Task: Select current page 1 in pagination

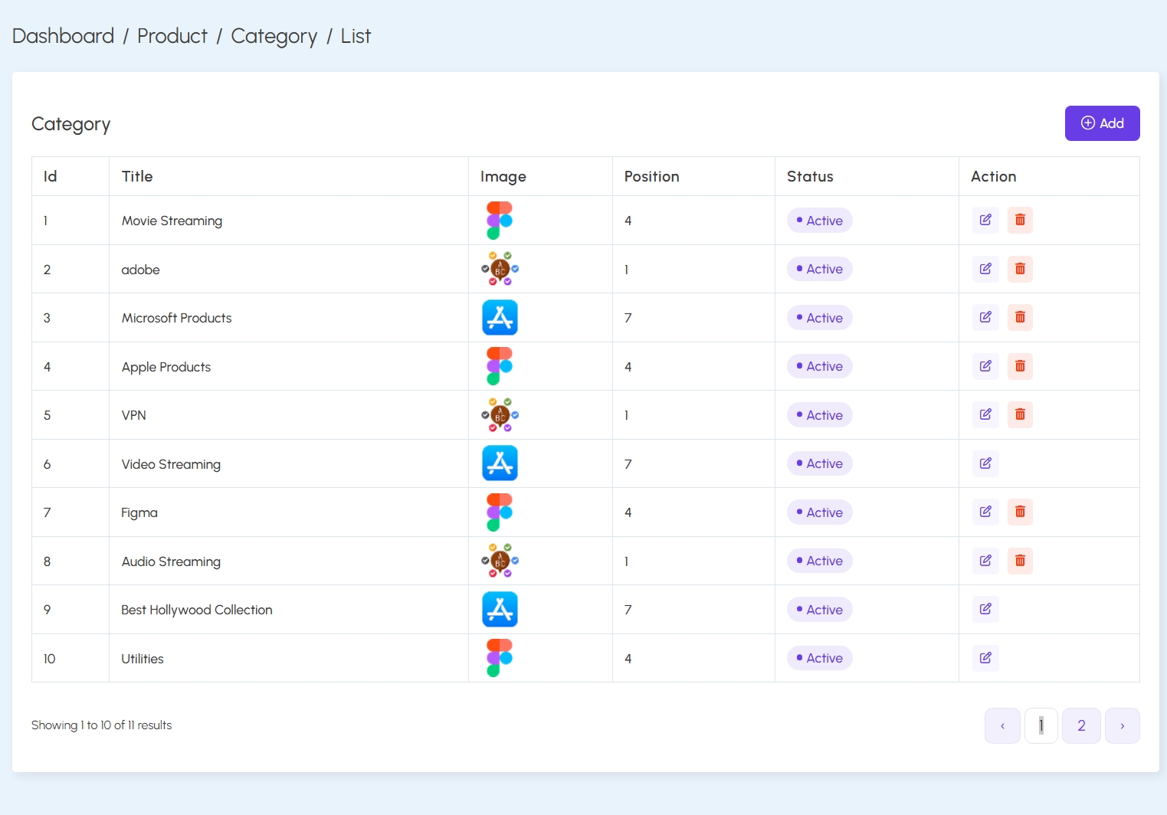Action: (x=1041, y=725)
